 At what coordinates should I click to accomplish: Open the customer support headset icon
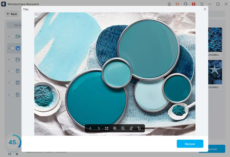185,4
